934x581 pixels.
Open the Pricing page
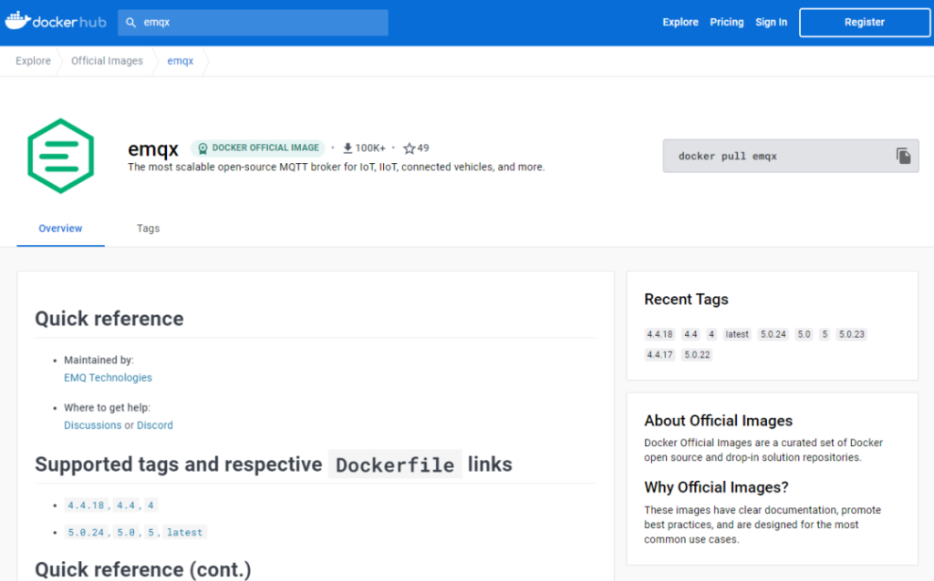click(x=727, y=22)
